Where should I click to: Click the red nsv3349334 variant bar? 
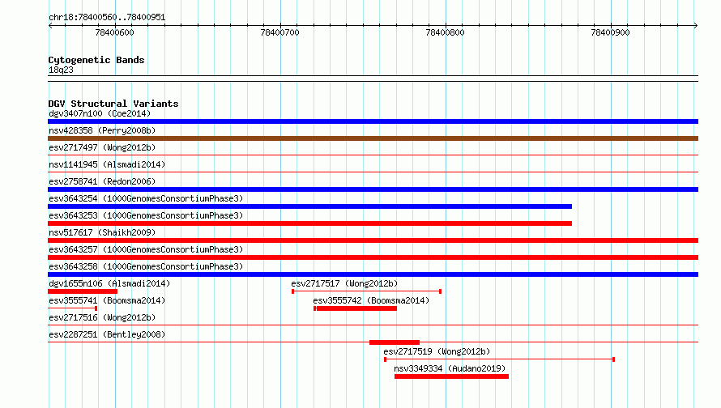pyautogui.click(x=451, y=376)
